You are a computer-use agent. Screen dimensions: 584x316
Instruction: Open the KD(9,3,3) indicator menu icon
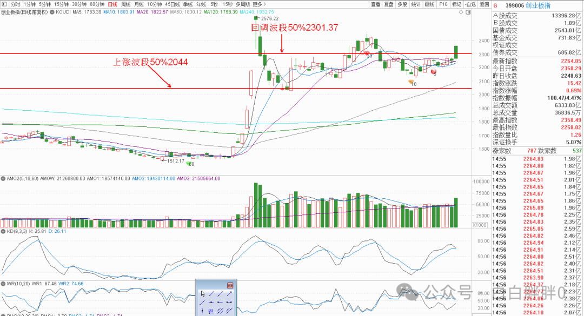[x=3, y=231]
